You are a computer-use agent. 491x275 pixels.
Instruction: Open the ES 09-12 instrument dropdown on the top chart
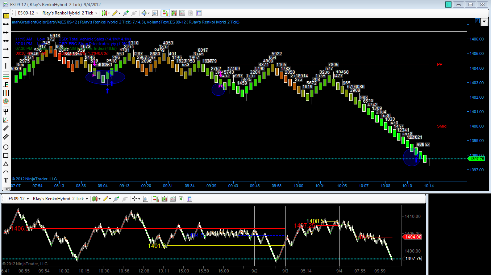[x=28, y=13]
